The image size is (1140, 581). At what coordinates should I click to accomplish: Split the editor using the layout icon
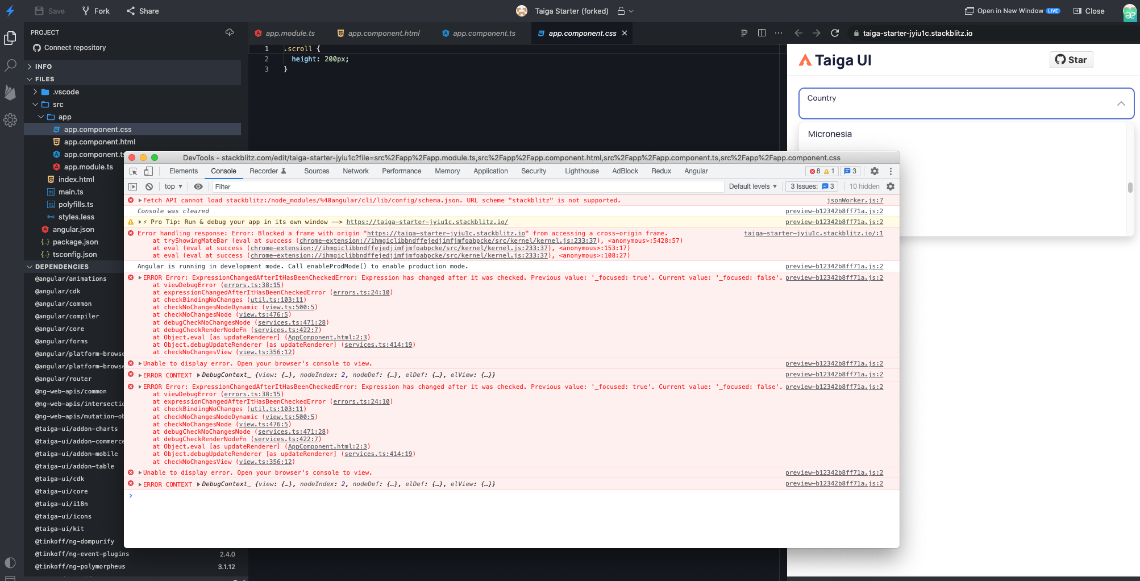pos(762,33)
